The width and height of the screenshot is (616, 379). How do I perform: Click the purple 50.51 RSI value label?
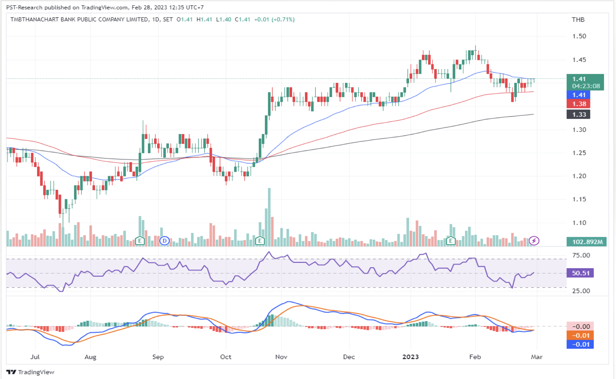580,273
